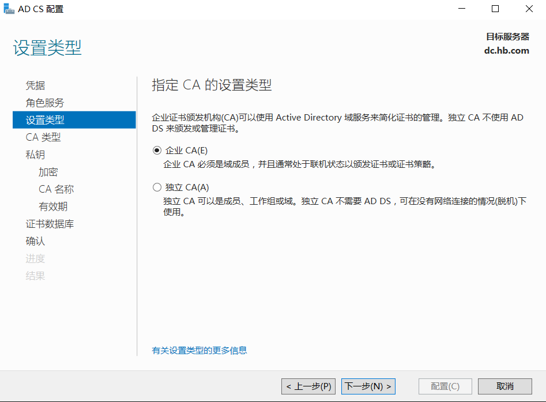Screen dimensions: 546x402
Task: Click the 取消 cancel button
Action: [x=505, y=386]
